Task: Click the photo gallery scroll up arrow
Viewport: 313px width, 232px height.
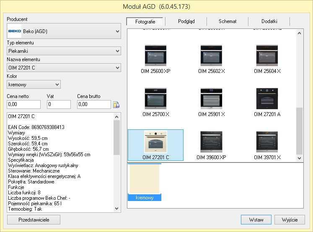Action: 299,34
